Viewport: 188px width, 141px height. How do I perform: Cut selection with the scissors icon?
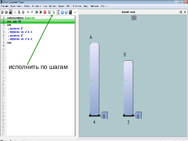pyautogui.click(x=15, y=12)
